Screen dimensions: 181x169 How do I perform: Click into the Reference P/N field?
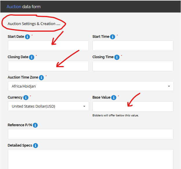pyautogui.click(x=91, y=134)
